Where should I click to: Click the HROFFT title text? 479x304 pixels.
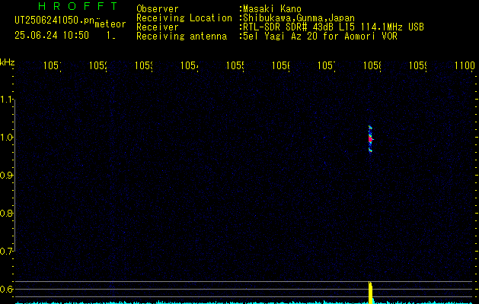pyautogui.click(x=78, y=6)
